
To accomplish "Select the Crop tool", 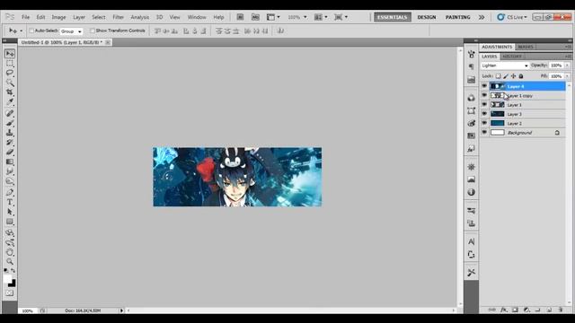I will pyautogui.click(x=10, y=92).
